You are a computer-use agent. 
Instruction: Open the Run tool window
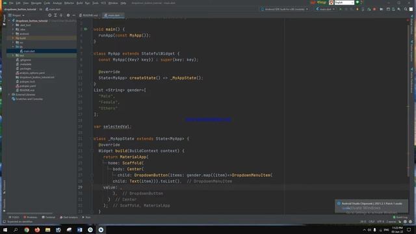click(86, 217)
